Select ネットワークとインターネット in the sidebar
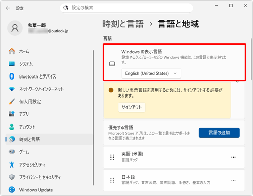This screenshot has height=196, width=253. tap(49, 89)
